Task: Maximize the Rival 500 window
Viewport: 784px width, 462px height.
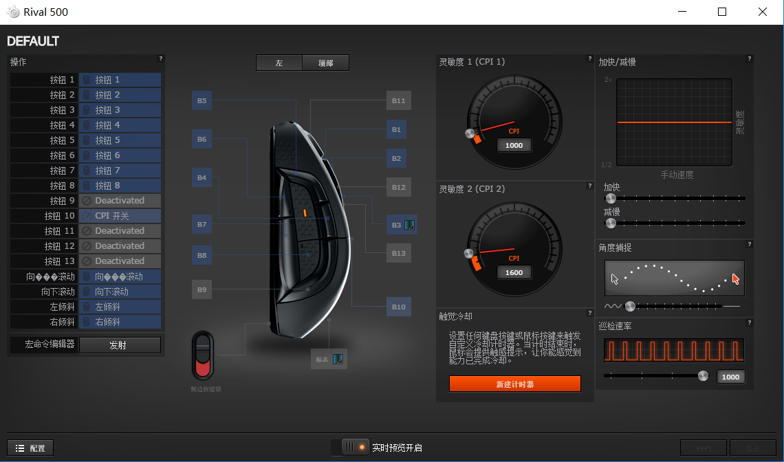Action: (722, 12)
